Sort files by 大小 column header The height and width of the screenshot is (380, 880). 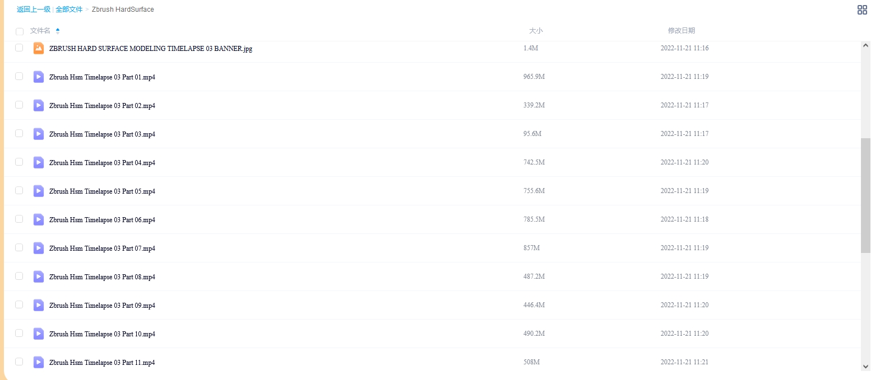pyautogui.click(x=536, y=31)
